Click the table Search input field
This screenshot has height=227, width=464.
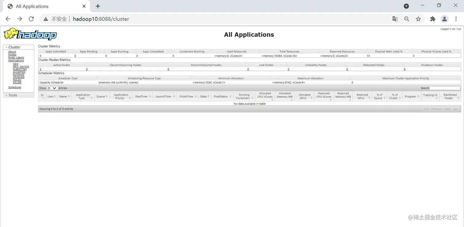(445, 88)
